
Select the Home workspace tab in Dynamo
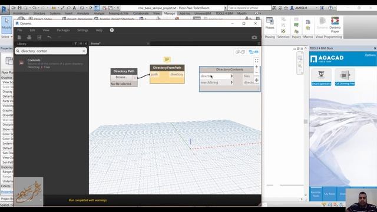coord(95,44)
